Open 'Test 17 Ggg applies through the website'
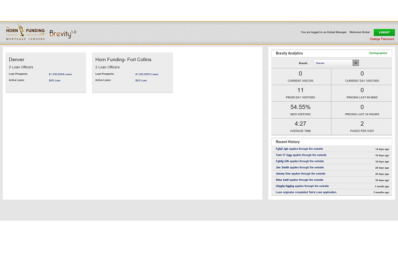The height and width of the screenshot is (253, 398). pos(301,155)
